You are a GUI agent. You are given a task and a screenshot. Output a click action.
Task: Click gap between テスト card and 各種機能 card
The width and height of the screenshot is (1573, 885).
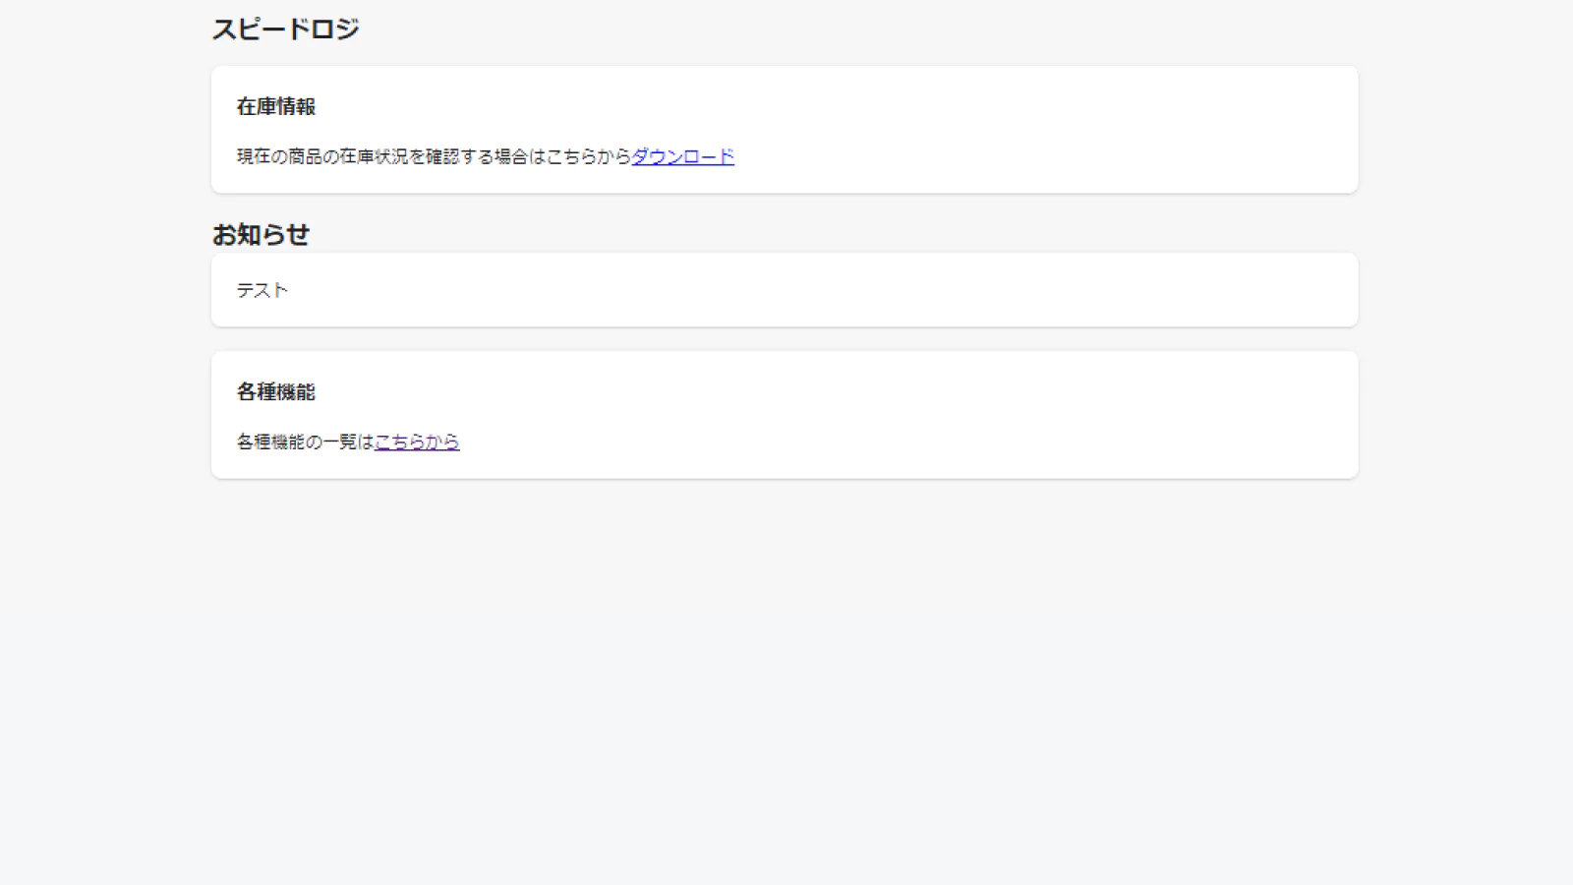point(786,339)
